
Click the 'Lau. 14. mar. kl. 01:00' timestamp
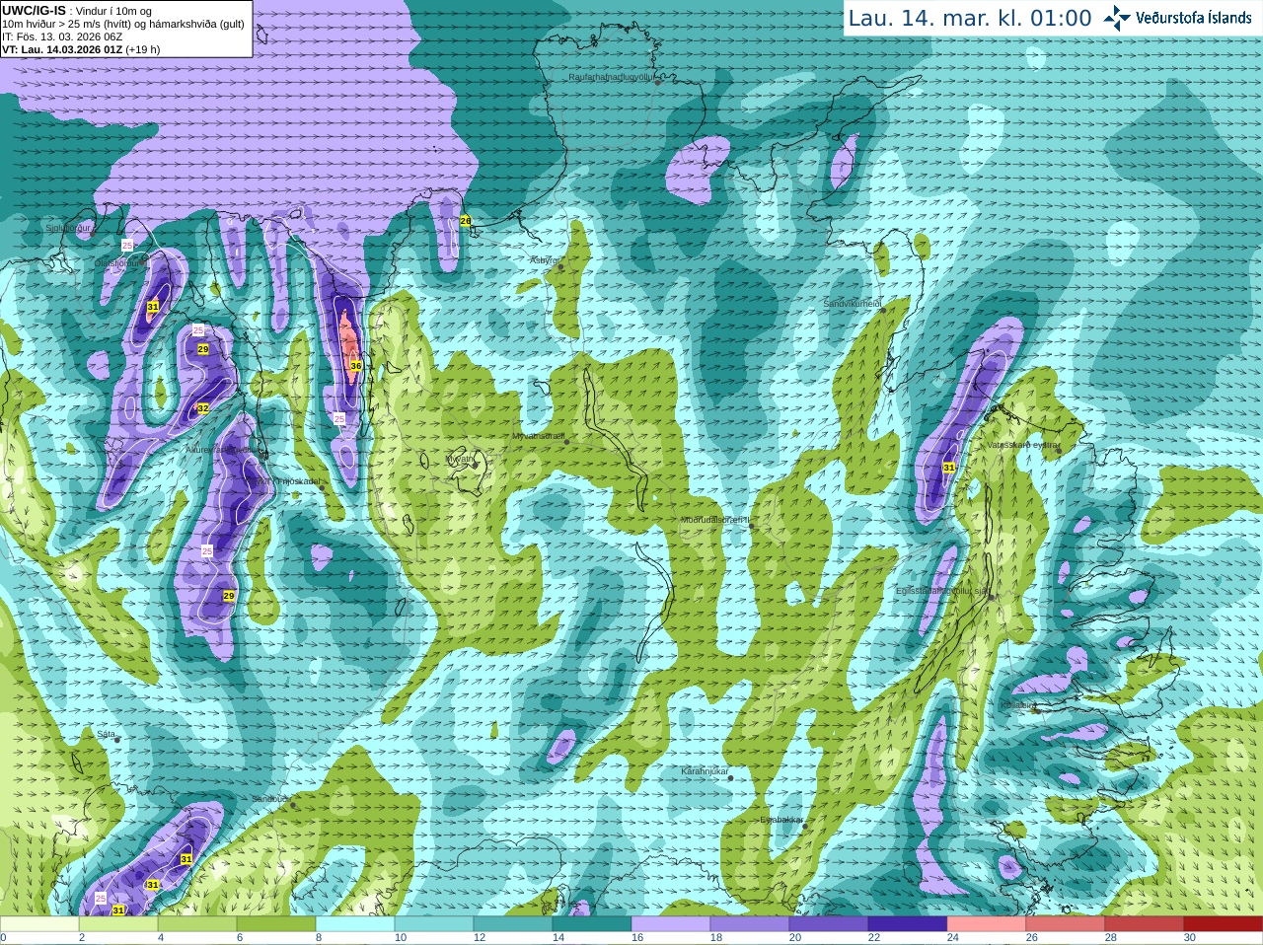tap(970, 19)
